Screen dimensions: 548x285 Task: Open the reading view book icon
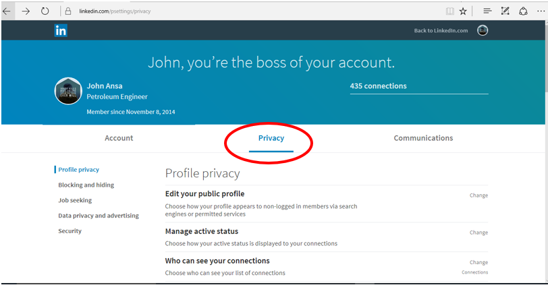point(449,11)
